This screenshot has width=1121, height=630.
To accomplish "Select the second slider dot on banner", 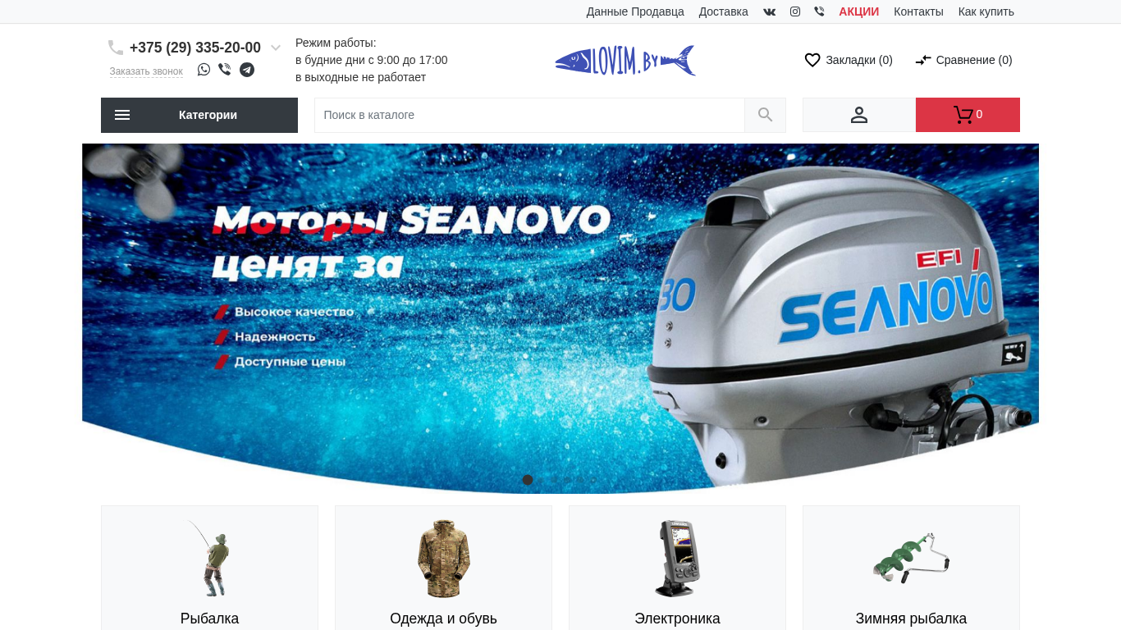I will point(541,480).
